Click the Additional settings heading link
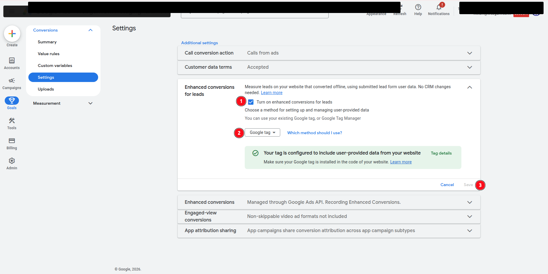 pyautogui.click(x=200, y=43)
